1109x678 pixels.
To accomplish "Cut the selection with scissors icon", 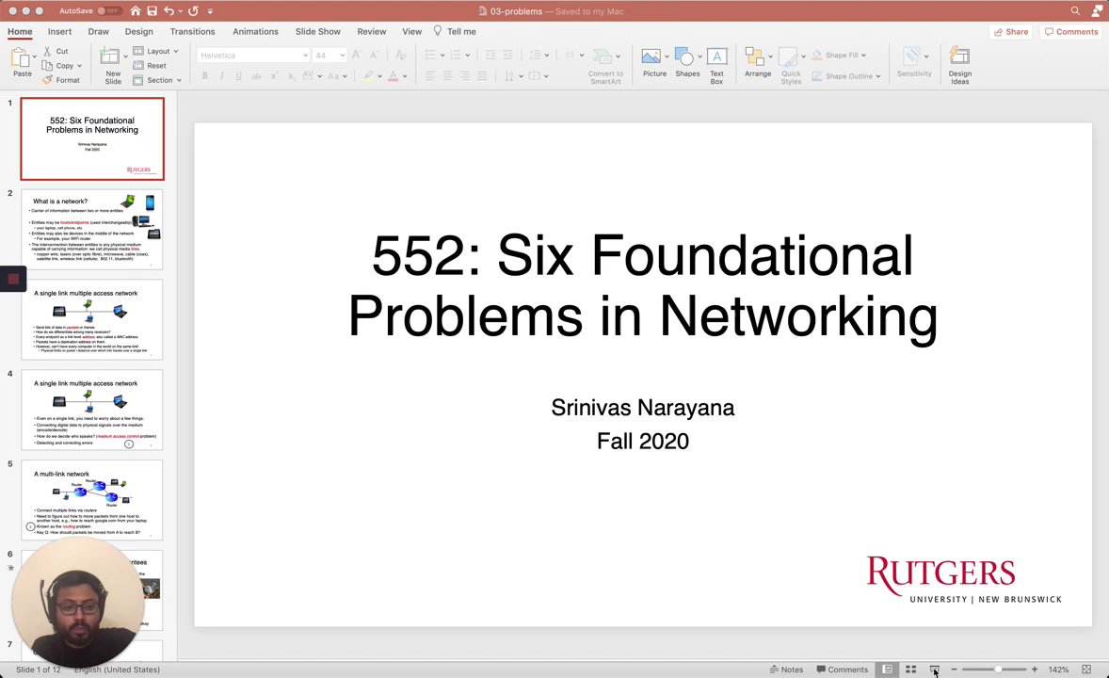I will click(x=56, y=51).
